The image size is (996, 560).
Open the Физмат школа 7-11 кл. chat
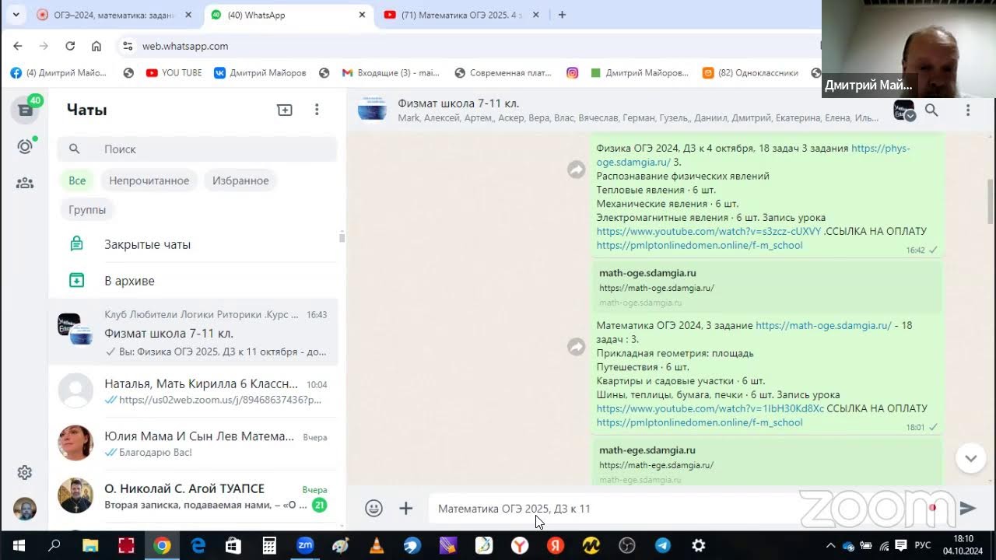(194, 333)
